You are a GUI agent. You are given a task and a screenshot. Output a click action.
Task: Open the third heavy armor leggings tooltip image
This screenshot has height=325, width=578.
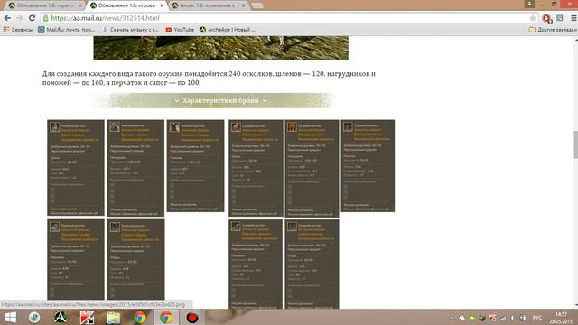(195, 166)
